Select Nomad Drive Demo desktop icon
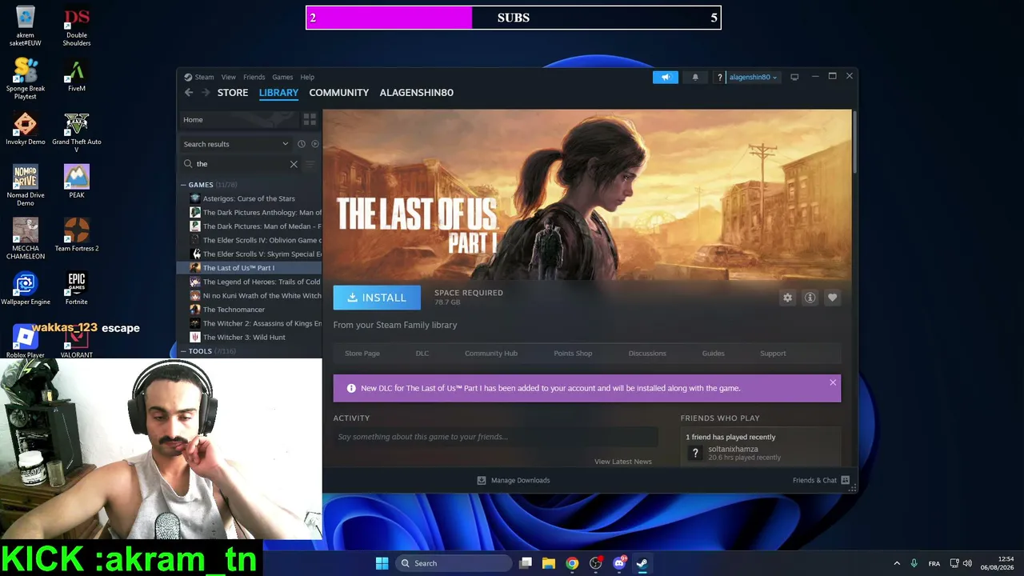Viewport: 1024px width, 576px height. coord(25,186)
